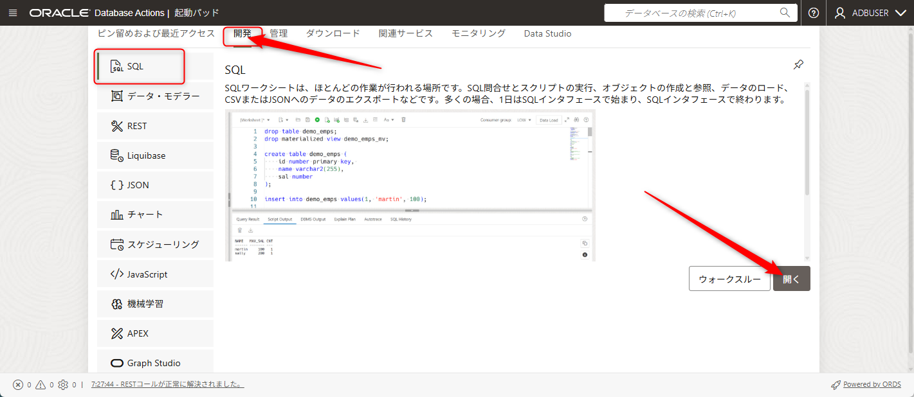Click the JavaScript code icon
The width and height of the screenshot is (914, 397).
click(116, 274)
